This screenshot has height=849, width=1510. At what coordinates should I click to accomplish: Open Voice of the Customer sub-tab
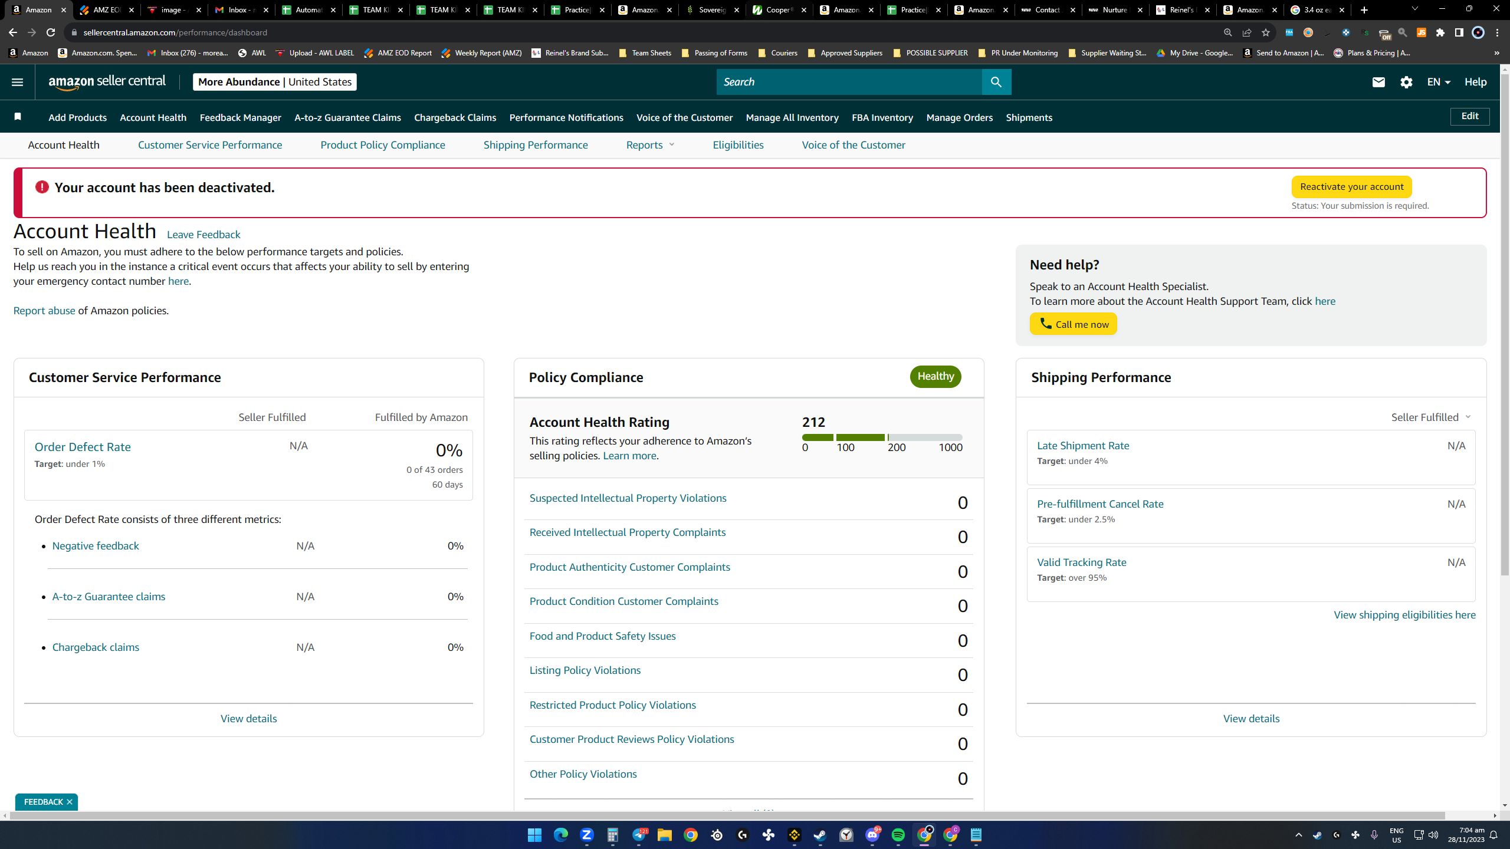tap(854, 145)
